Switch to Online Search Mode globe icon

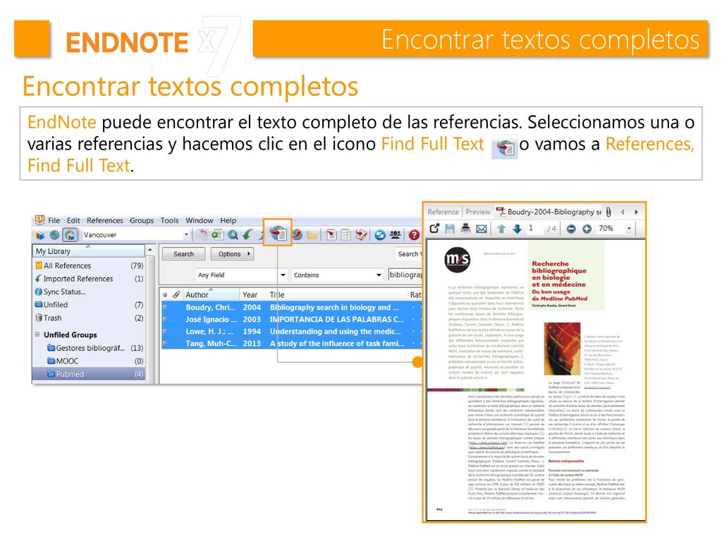tap(55, 235)
